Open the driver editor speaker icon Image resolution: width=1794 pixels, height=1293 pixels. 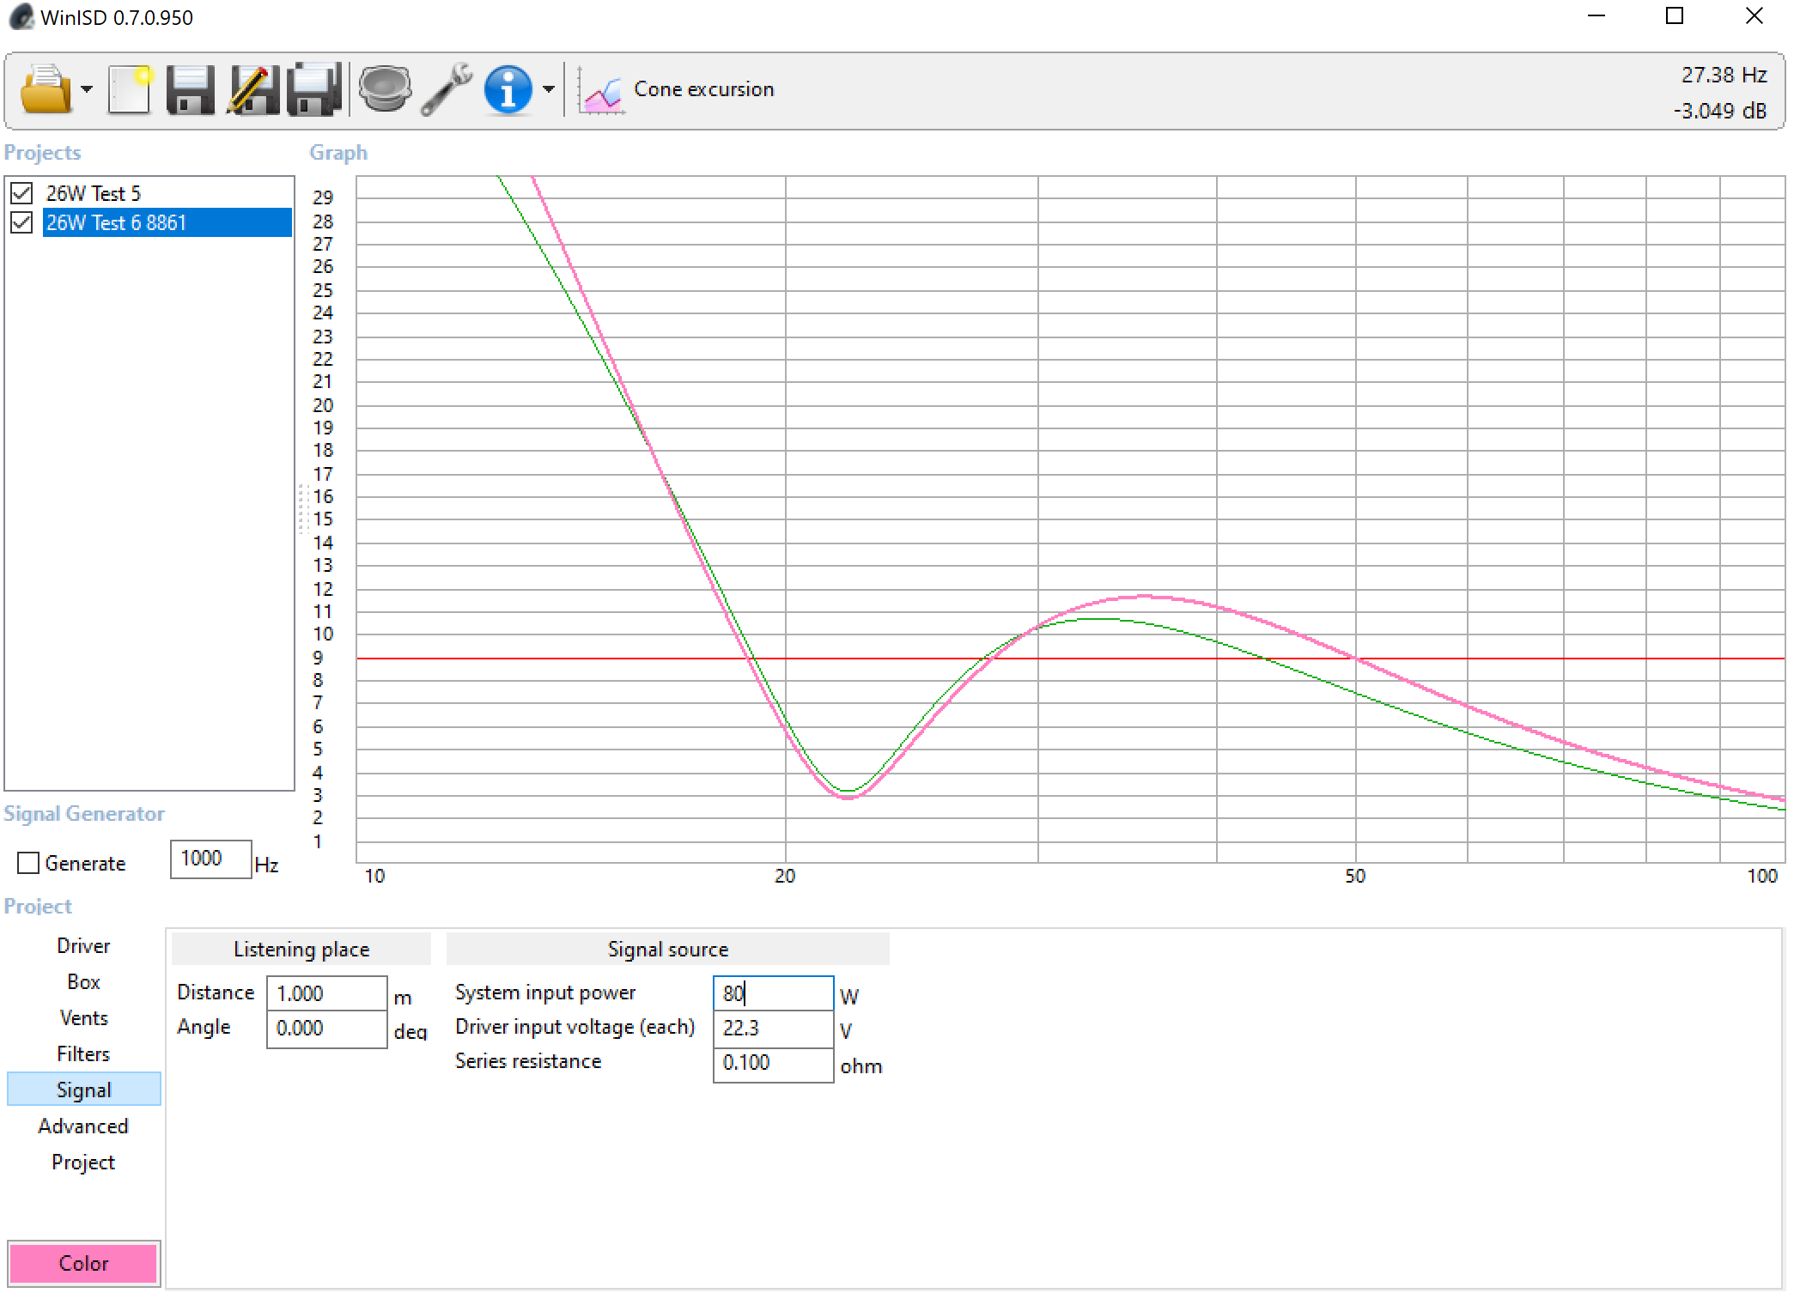[384, 88]
